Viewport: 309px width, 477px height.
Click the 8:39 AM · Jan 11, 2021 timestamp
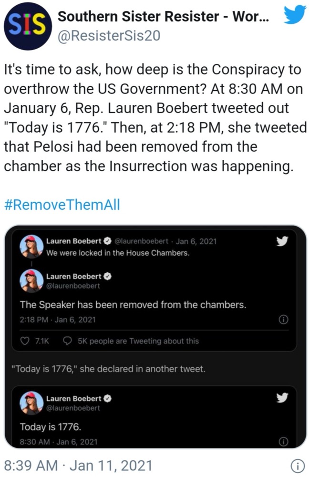pyautogui.click(x=78, y=466)
